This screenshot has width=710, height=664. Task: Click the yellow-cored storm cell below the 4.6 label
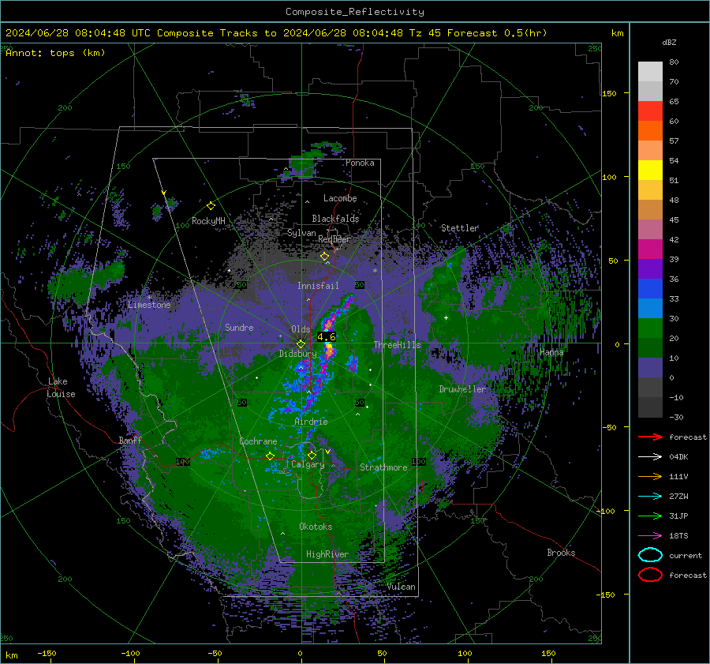pos(329,350)
